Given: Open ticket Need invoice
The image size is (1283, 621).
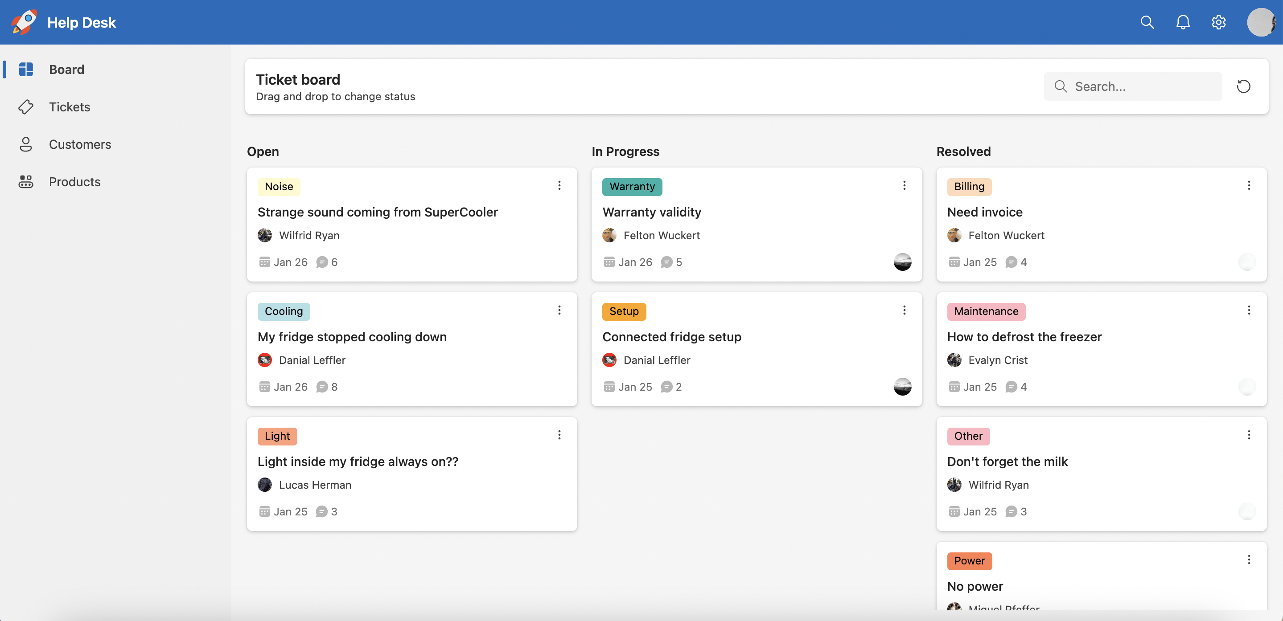Looking at the screenshot, I should 985,212.
